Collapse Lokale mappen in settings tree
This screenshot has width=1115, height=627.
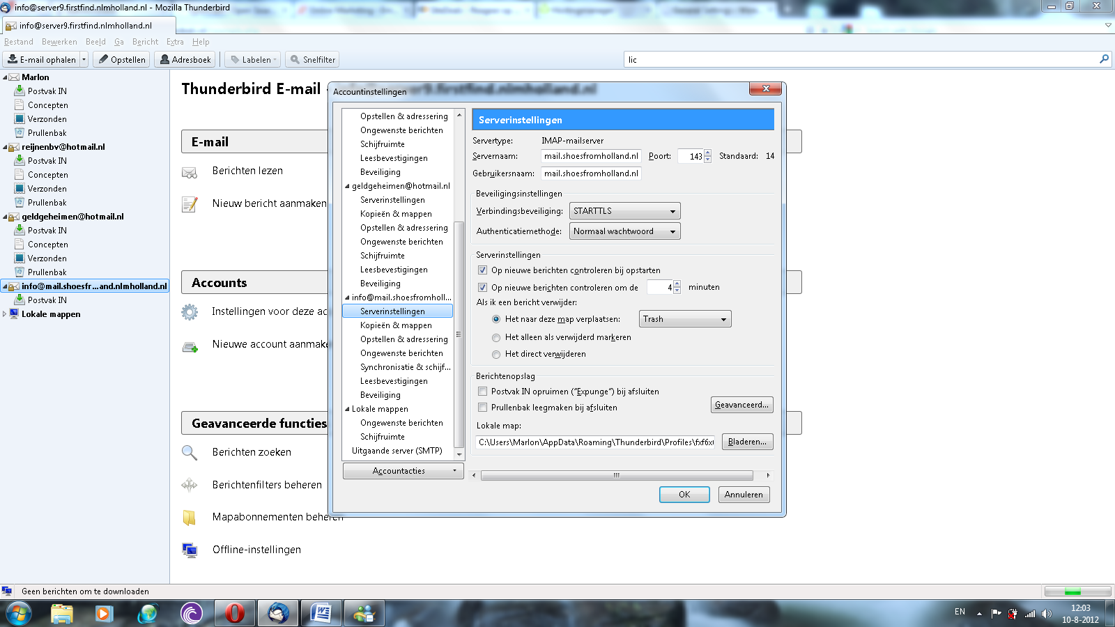pos(347,409)
